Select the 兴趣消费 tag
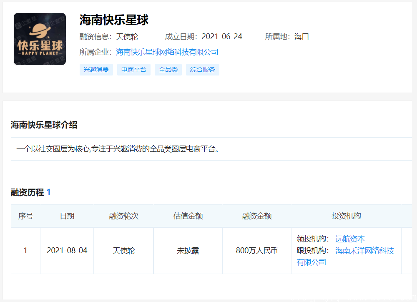The width and height of the screenshot is (417, 302). point(96,70)
